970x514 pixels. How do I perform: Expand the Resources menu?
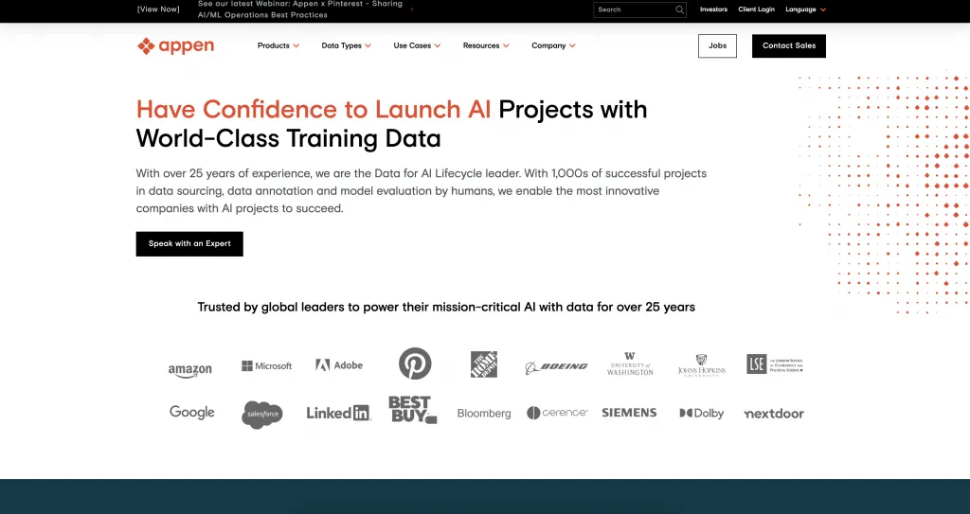pos(486,45)
